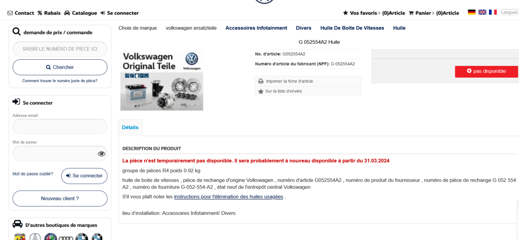Open the Détails tab
Image resolution: width=519 pixels, height=240 pixels.
[130, 127]
